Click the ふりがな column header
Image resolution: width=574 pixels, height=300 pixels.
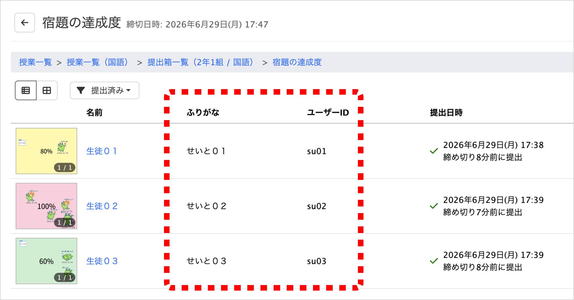click(203, 113)
